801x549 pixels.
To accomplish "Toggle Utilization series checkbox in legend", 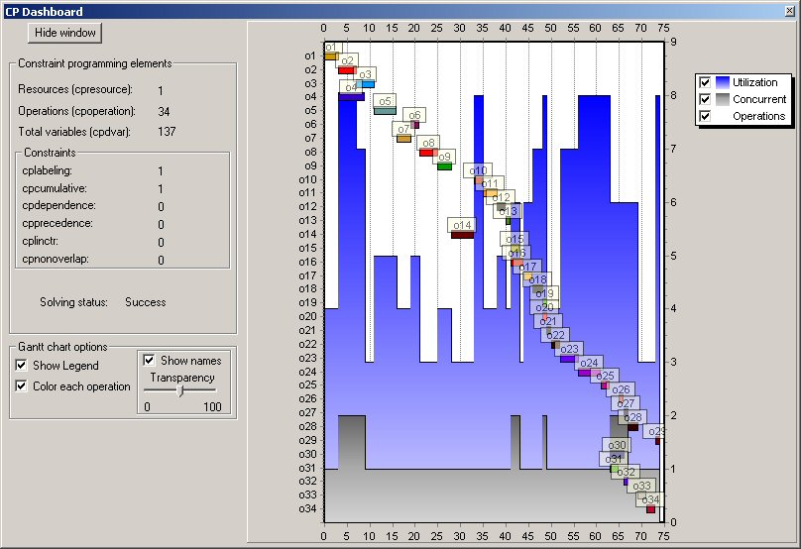I will (x=704, y=82).
